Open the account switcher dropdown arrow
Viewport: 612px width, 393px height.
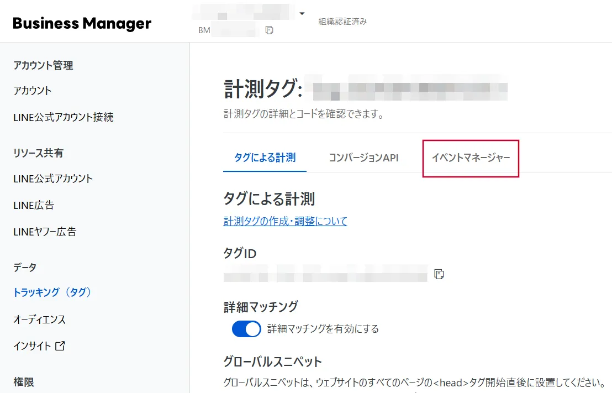302,12
